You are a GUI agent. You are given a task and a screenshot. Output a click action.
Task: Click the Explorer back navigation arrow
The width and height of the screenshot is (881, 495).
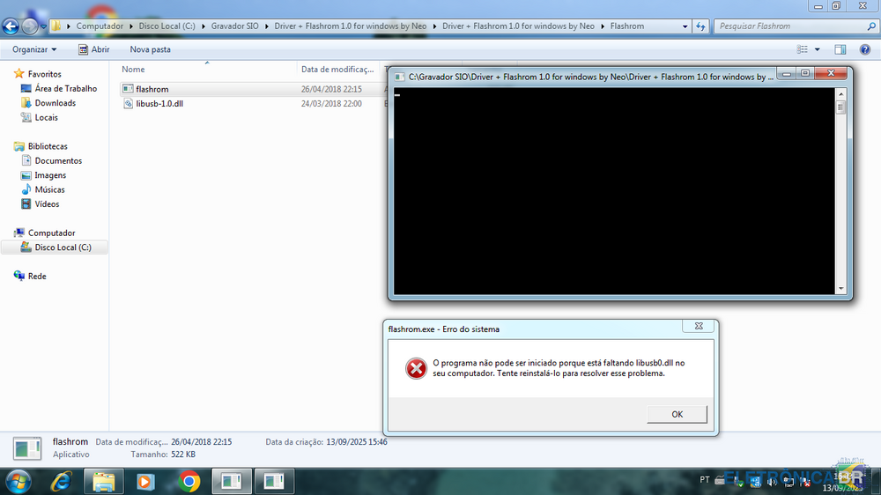pos(12,26)
